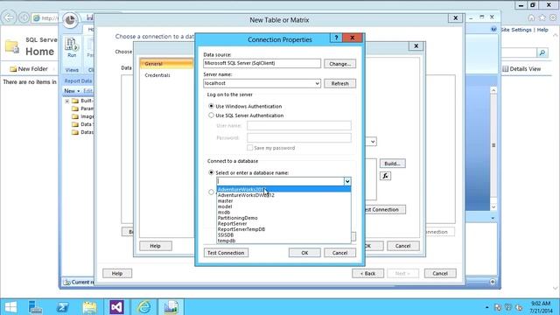
Task: Click the browser back arrow
Action: 10,17
